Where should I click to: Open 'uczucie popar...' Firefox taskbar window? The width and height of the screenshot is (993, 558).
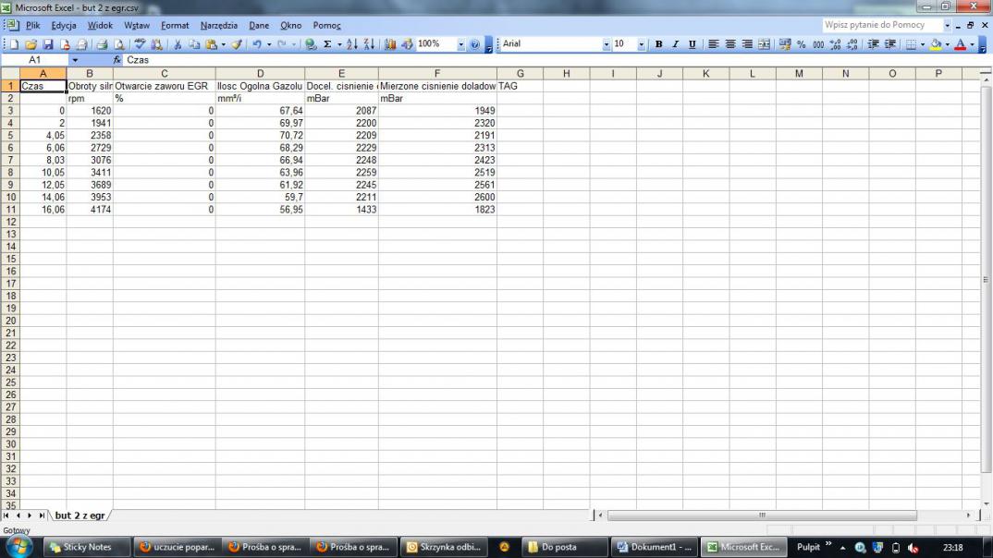click(x=177, y=547)
